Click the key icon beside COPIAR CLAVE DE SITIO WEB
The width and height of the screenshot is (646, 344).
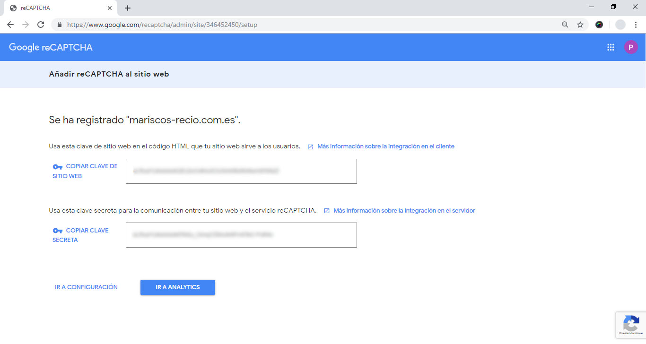tap(58, 167)
